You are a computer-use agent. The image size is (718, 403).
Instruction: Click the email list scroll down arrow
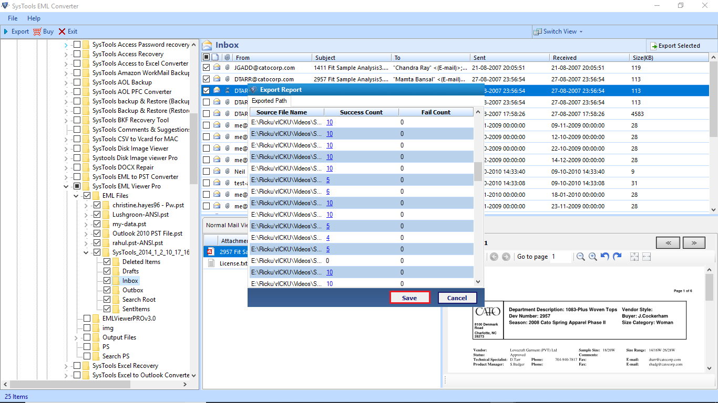click(x=713, y=209)
